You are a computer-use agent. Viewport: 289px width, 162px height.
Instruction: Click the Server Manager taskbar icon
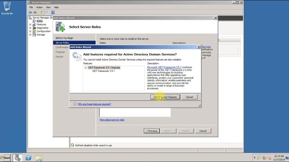pyautogui.click(x=18, y=158)
